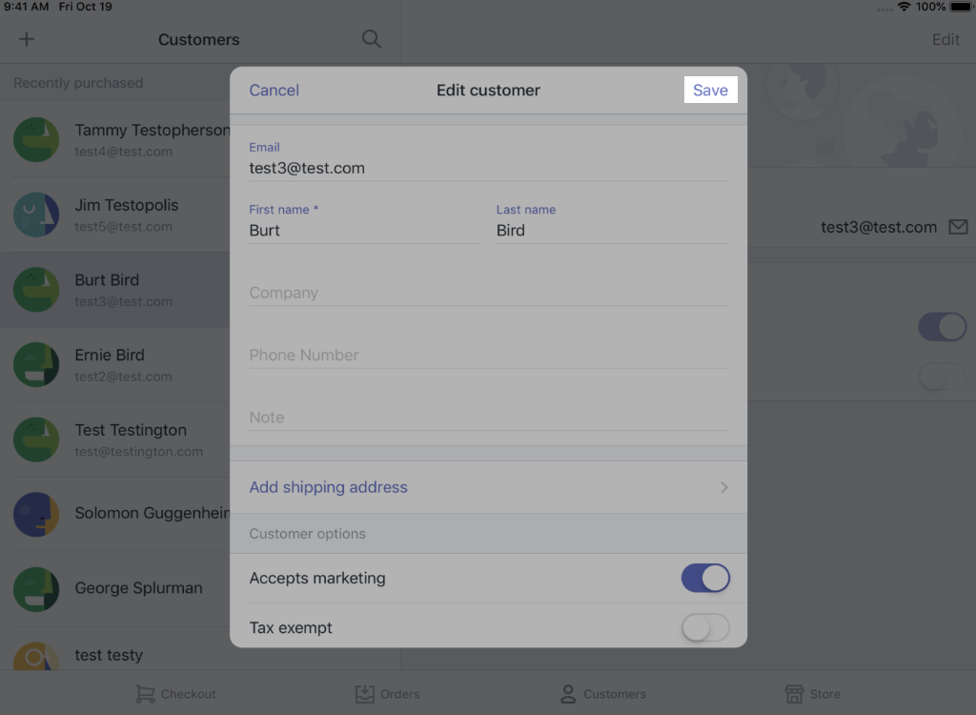Image resolution: width=976 pixels, height=715 pixels.
Task: Click the battery status icon
Action: pos(961,7)
